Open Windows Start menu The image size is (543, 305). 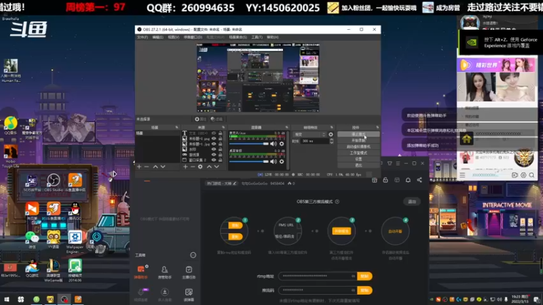click(x=7, y=299)
